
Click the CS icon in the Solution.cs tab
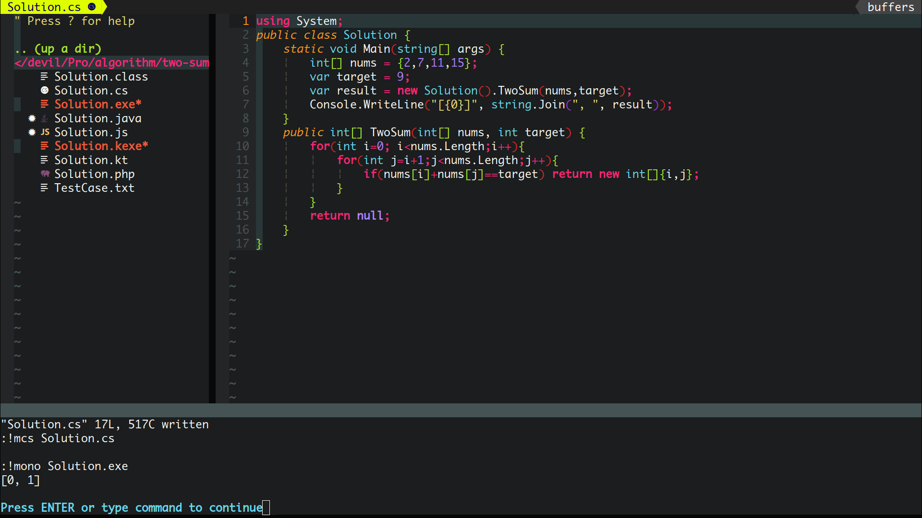pyautogui.click(x=92, y=7)
